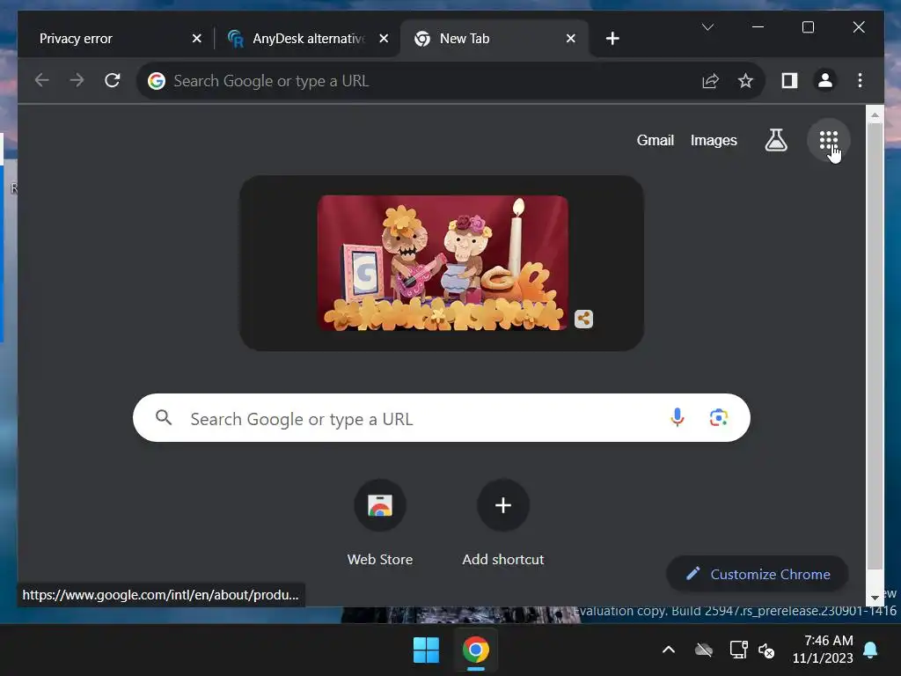Search by image with Google Lens icon
This screenshot has width=901, height=676.
pyautogui.click(x=718, y=417)
